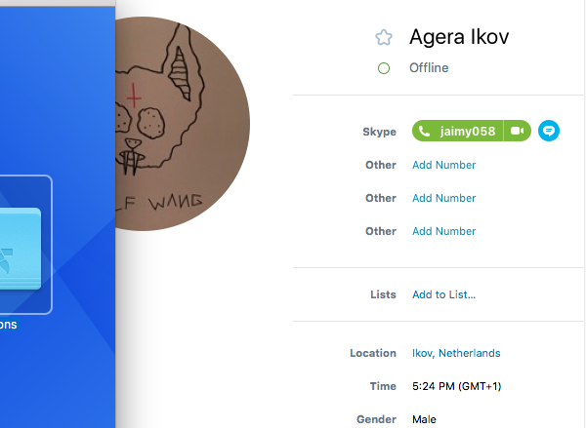Click the Male gender value

coord(424,419)
